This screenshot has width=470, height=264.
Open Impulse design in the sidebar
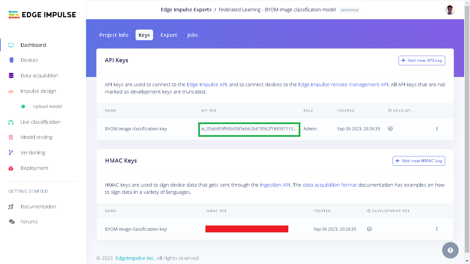[38, 91]
